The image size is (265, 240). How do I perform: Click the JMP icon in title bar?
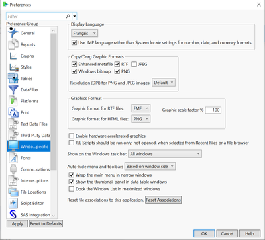[x=5, y=5]
